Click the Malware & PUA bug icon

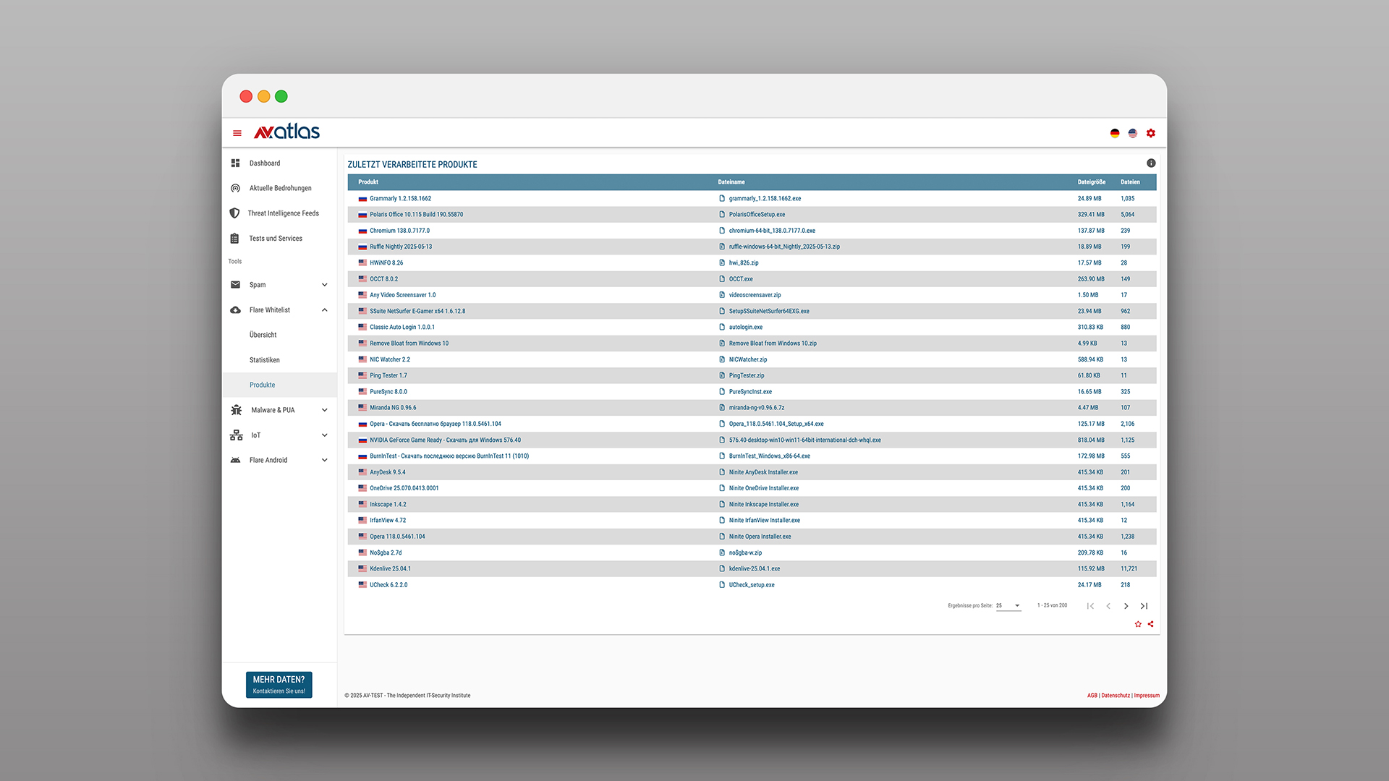236,410
